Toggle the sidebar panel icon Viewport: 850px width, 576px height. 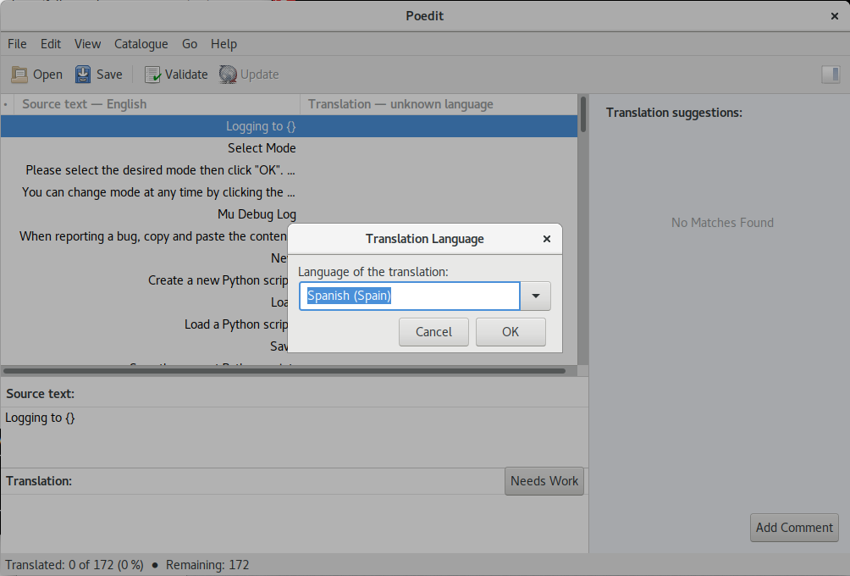point(831,75)
